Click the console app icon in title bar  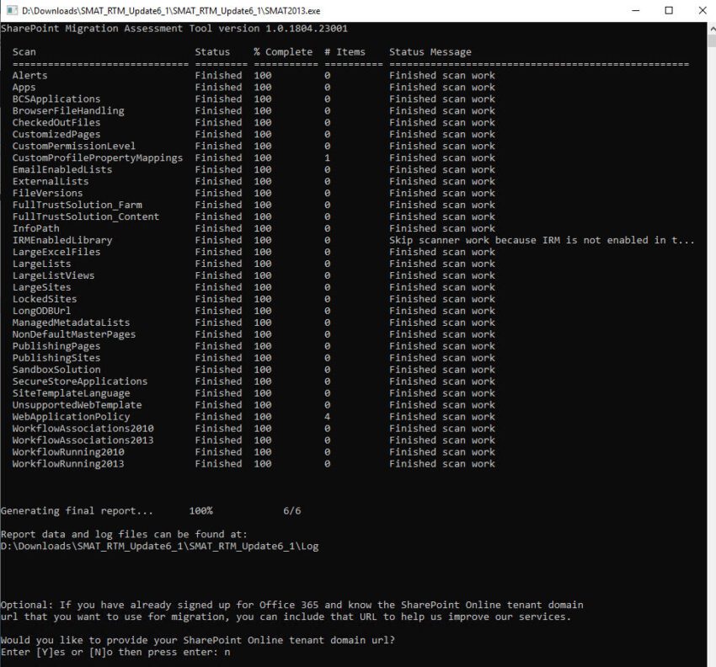tap(11, 11)
